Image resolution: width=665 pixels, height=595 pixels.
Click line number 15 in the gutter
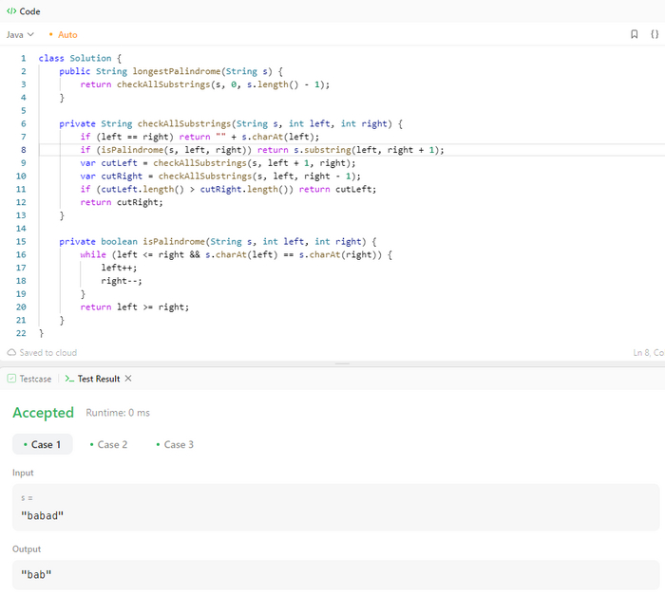pos(21,242)
